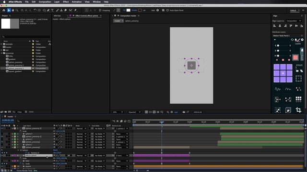Open blend mode dropdown for hero layer
This screenshot has height=172, width=307.
pos(82,161)
